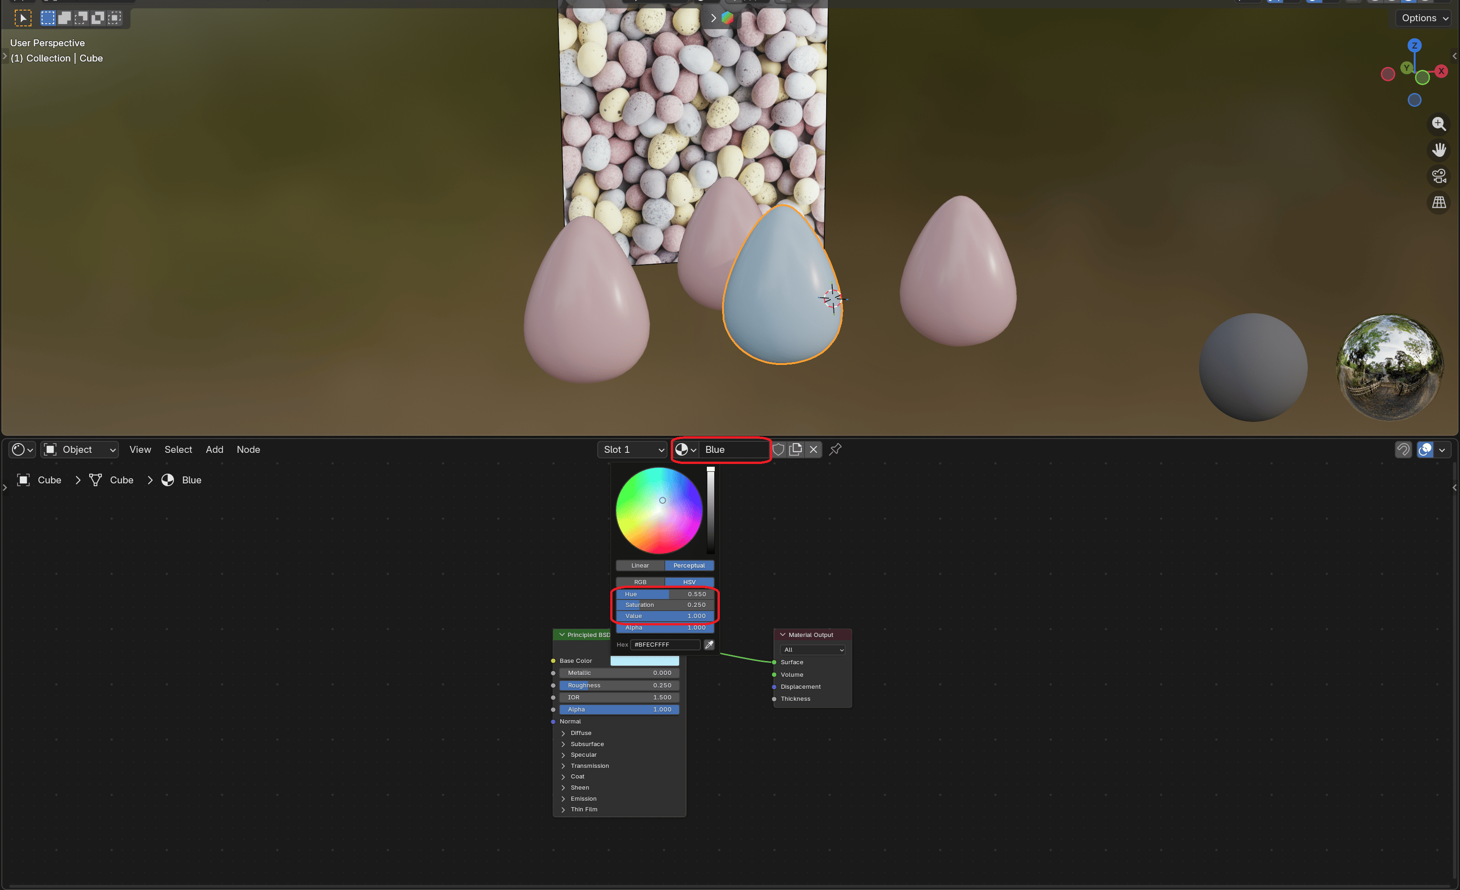Choose Intersect Selection mode icon

pos(114,19)
